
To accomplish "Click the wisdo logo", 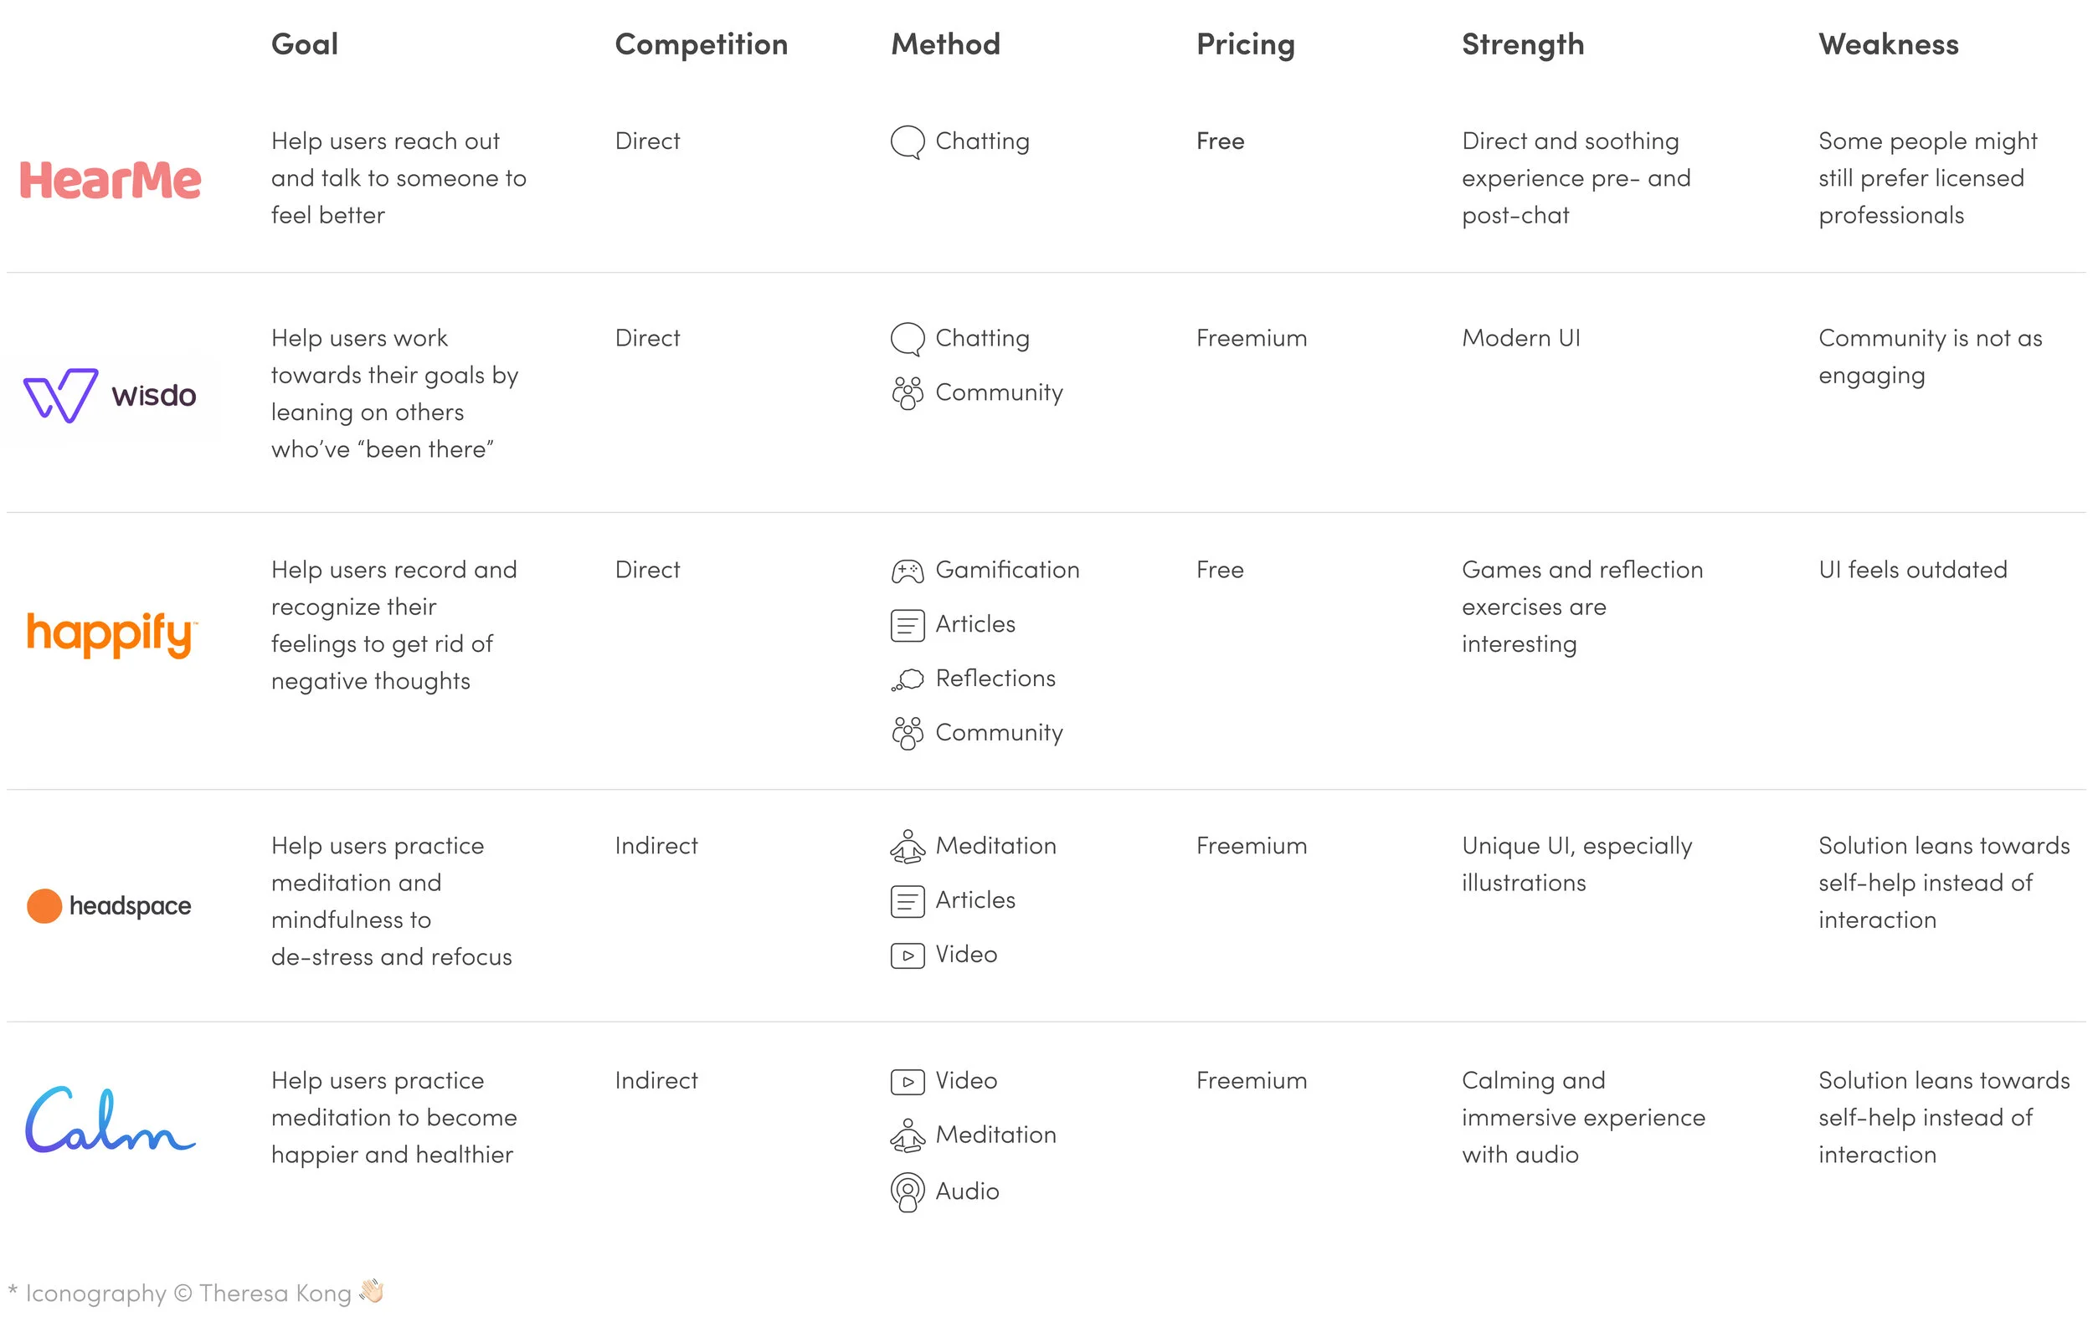I will coord(110,396).
